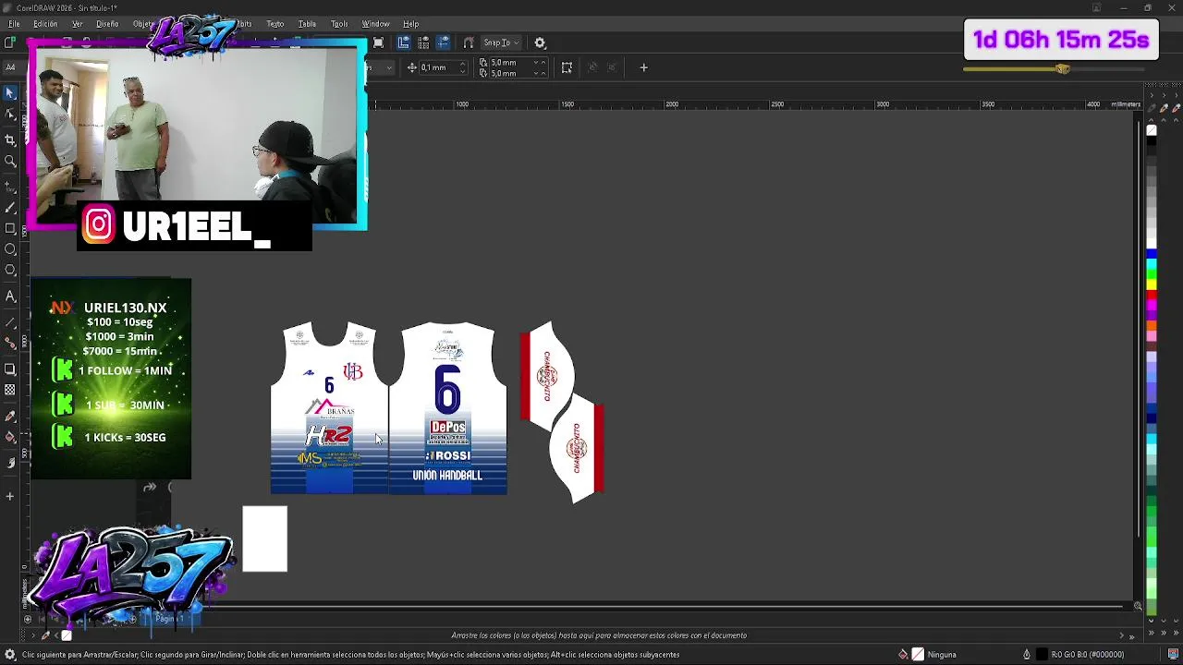Click property bar quick customize plus
This screenshot has width=1183, height=665.
644,67
